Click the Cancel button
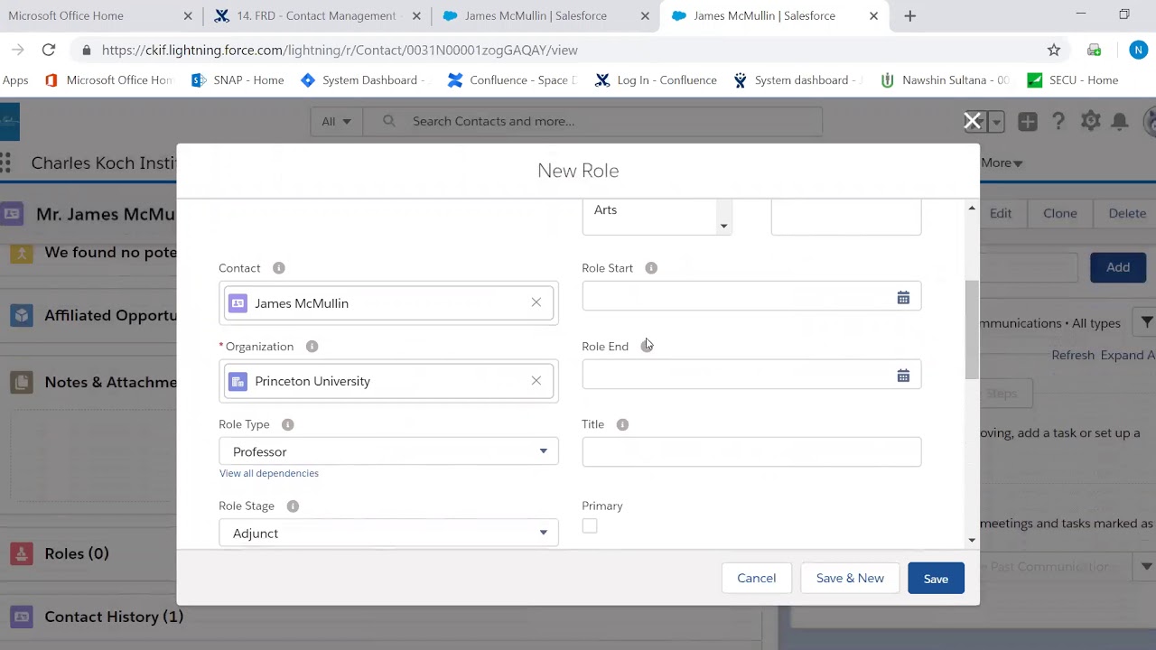 (756, 579)
